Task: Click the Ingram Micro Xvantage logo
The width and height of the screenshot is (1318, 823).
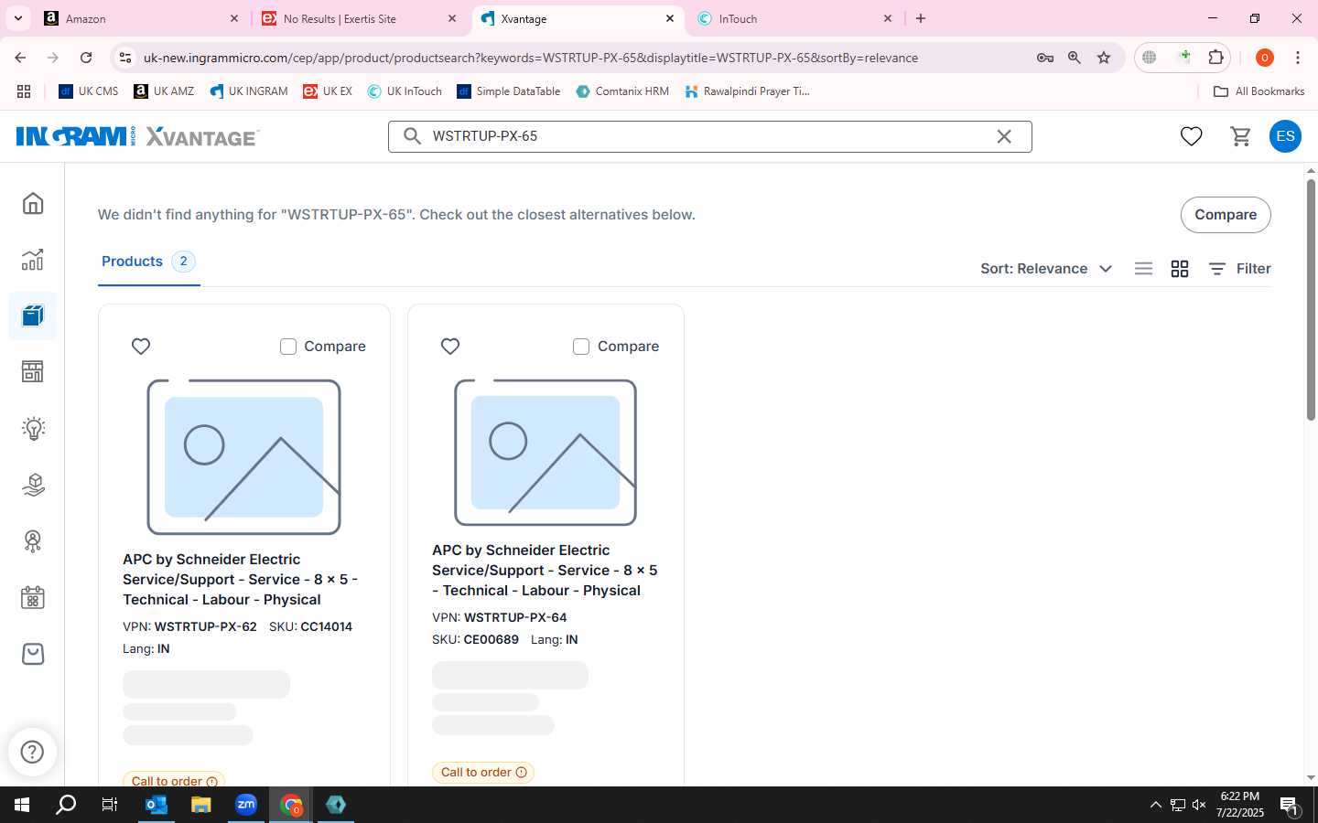Action: click(137, 136)
